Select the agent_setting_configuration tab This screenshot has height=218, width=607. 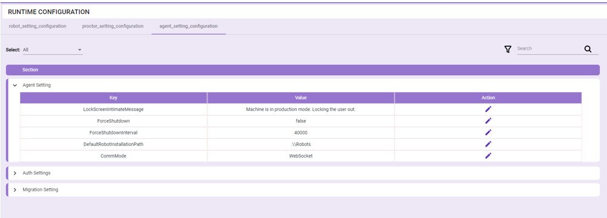tap(189, 26)
